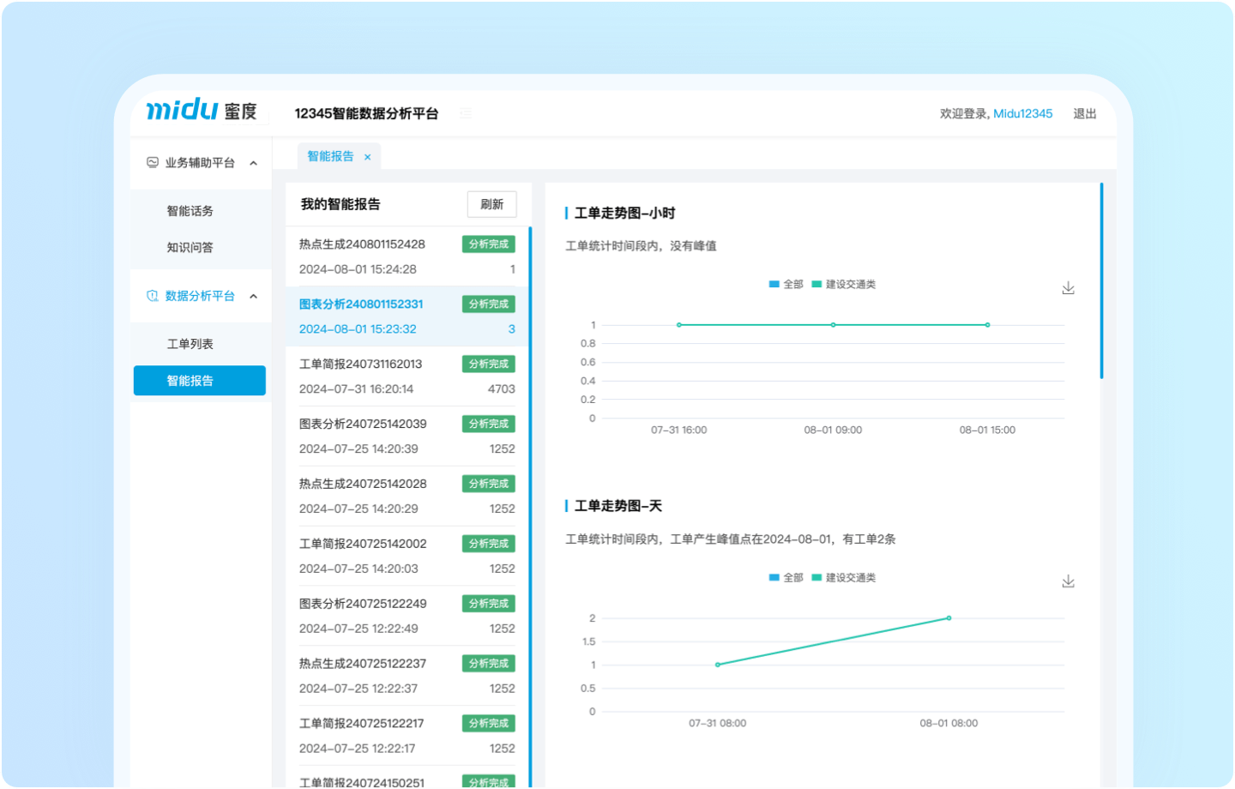This screenshot has height=789, width=1235.
Task: Click the 业务辅助平台 sidebar icon
Action: [x=152, y=162]
